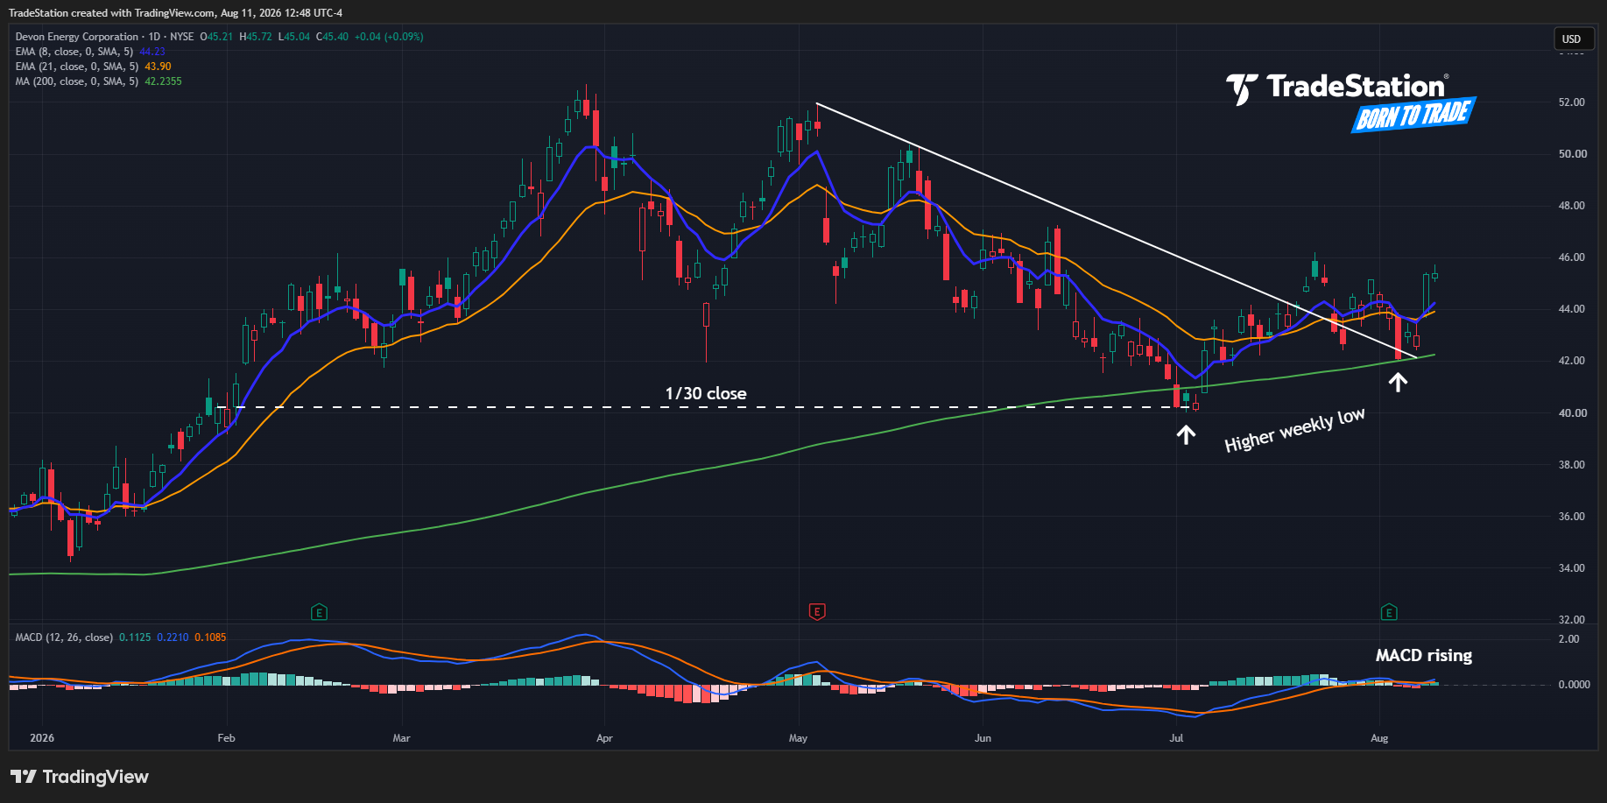Click the EMA 21 value 43.90

(158, 67)
